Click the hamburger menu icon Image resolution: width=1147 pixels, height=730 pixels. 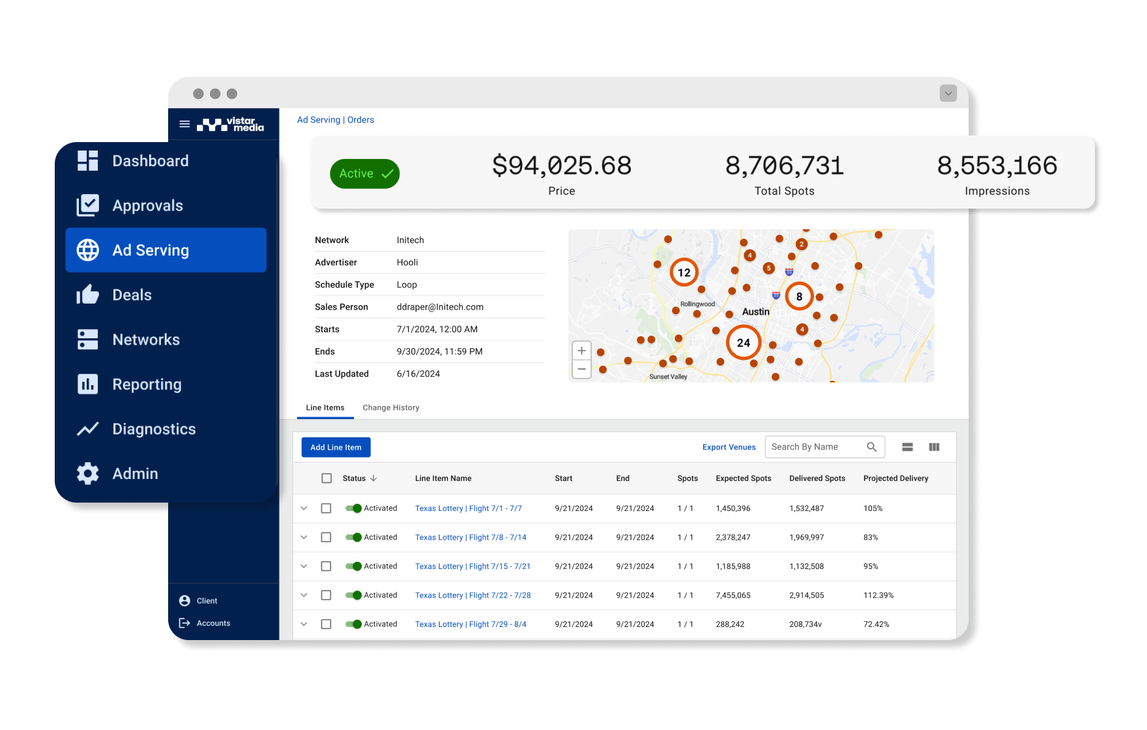[x=184, y=124]
